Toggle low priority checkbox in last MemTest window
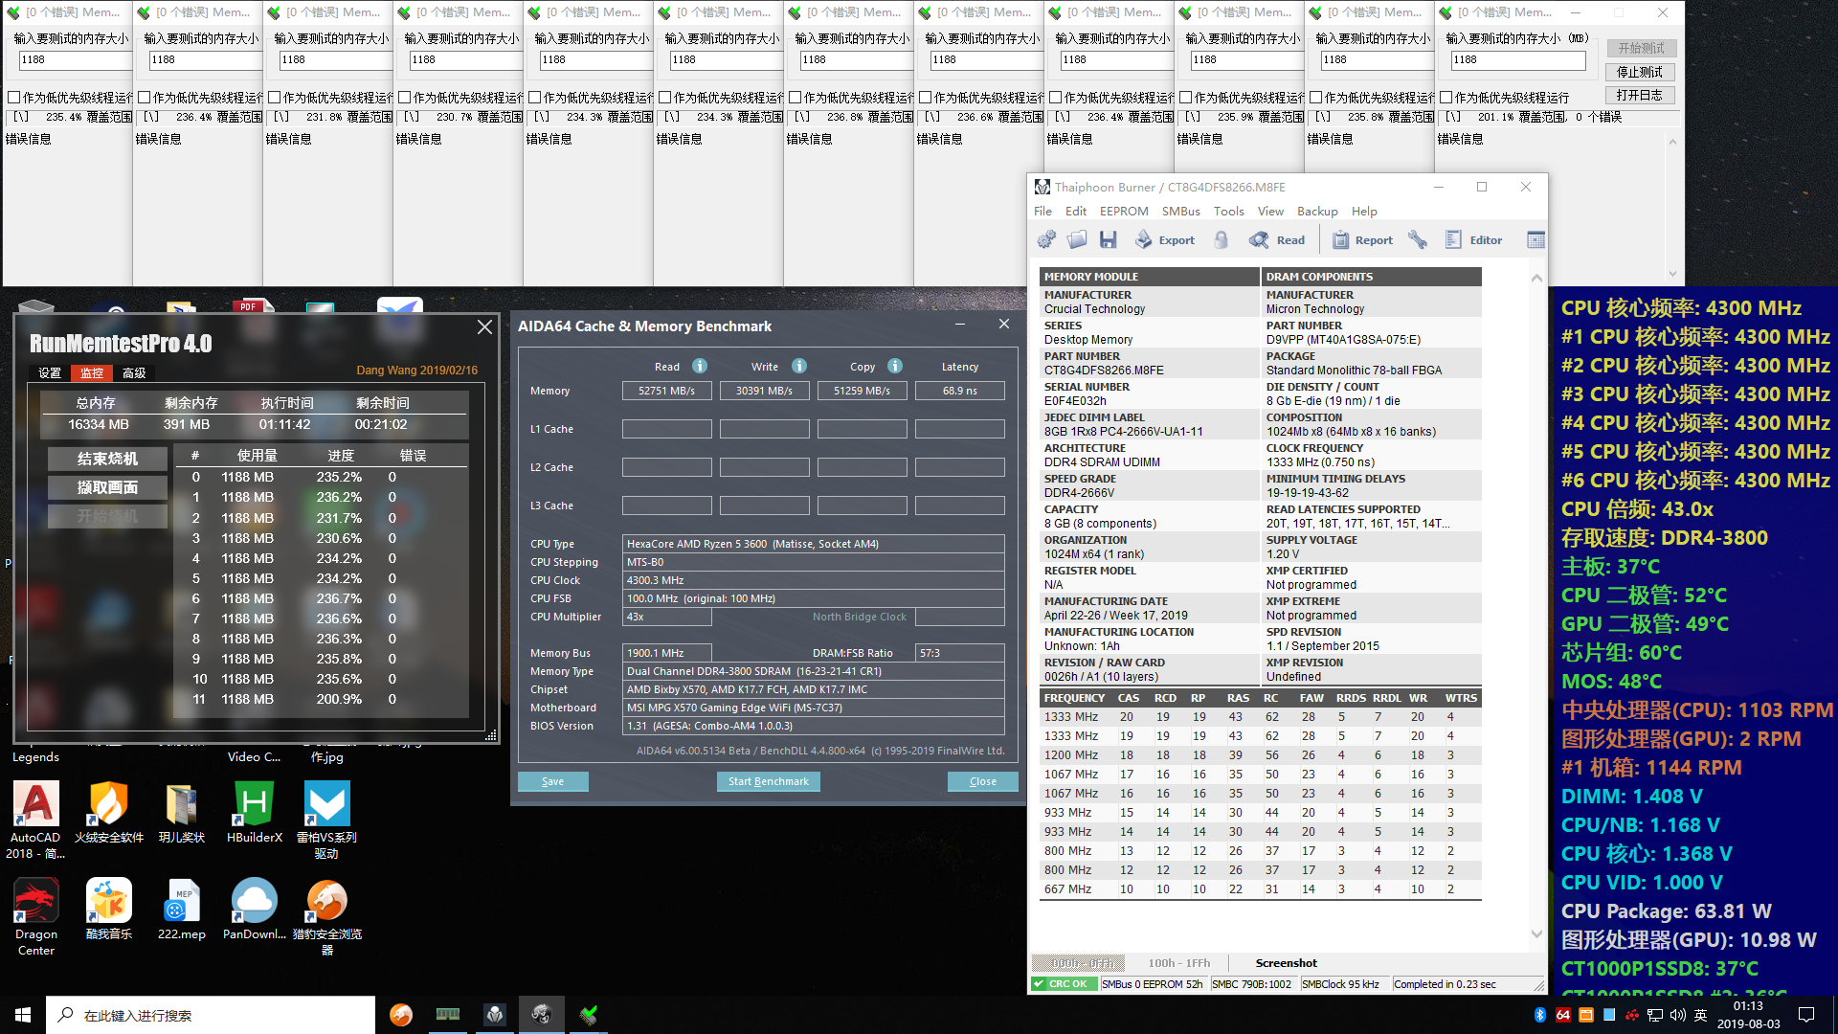 pyautogui.click(x=1446, y=98)
